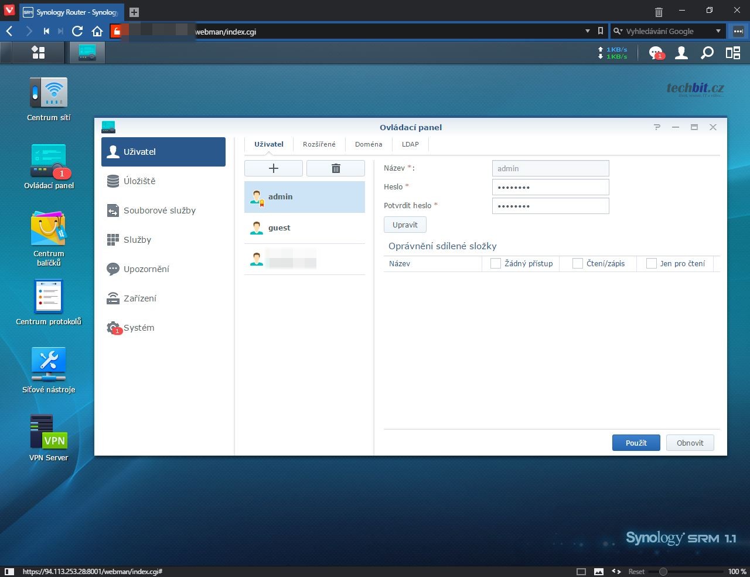Click the Použít apply button
Viewport: 750px width, 577px height.
636,443
